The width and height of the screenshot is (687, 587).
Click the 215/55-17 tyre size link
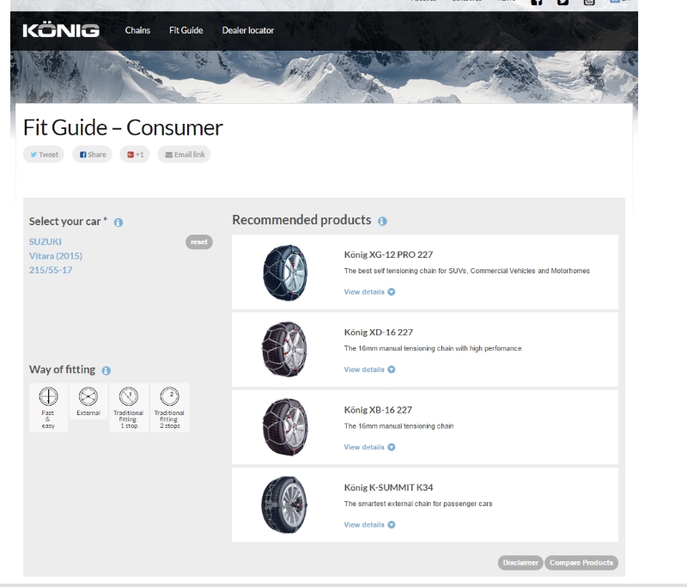tap(51, 270)
